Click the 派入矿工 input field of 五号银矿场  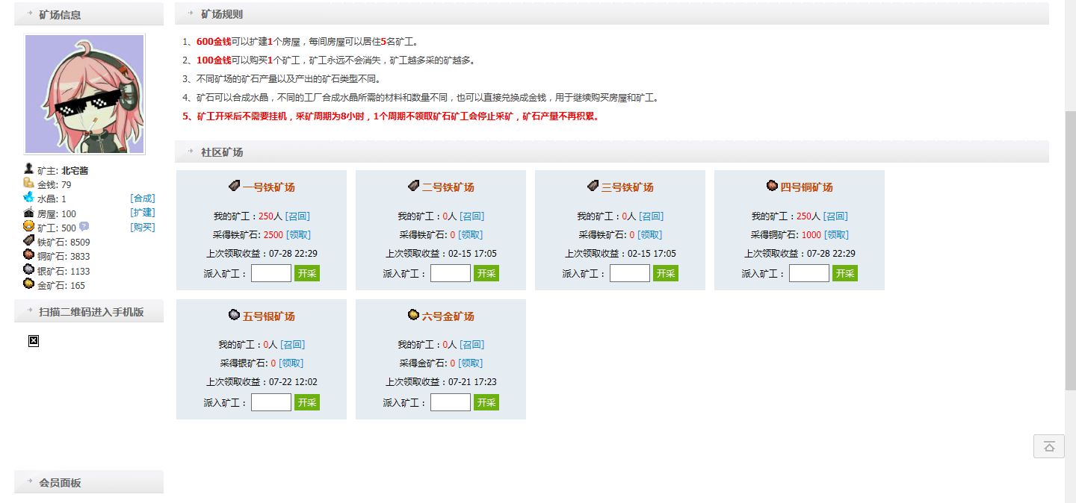[x=270, y=402]
